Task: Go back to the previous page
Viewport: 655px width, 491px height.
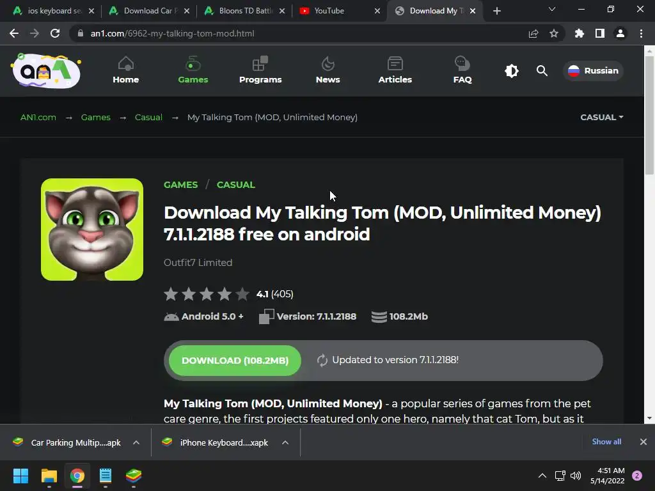Action: tap(14, 33)
